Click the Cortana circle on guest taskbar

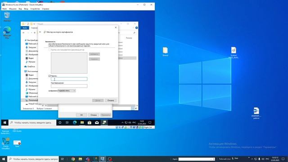pos(60,122)
